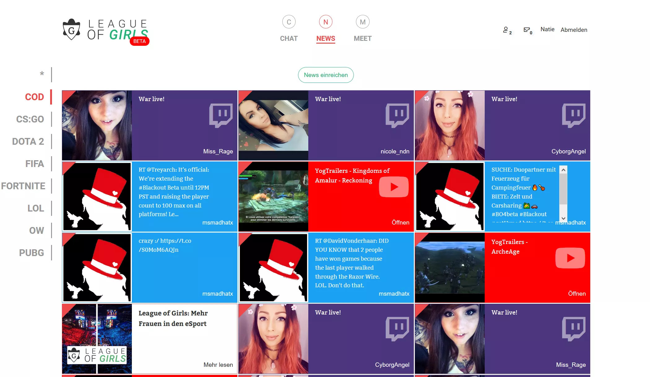Click the Abmelden logout link
Image resolution: width=650 pixels, height=377 pixels.
click(574, 30)
